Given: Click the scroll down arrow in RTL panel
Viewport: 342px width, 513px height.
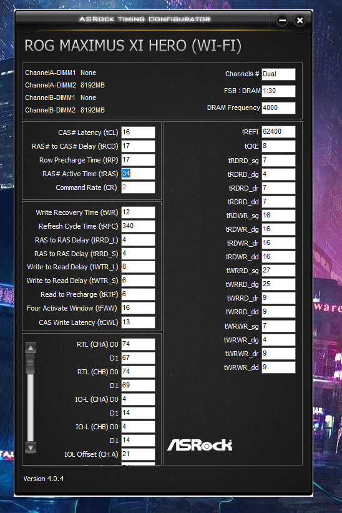Looking at the screenshot, I should click(31, 448).
